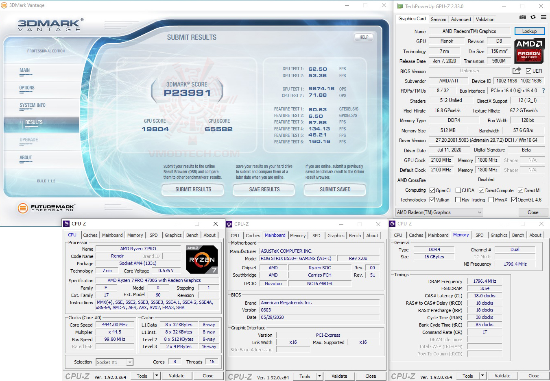Toggle the Vulkan checkbox

(432, 200)
